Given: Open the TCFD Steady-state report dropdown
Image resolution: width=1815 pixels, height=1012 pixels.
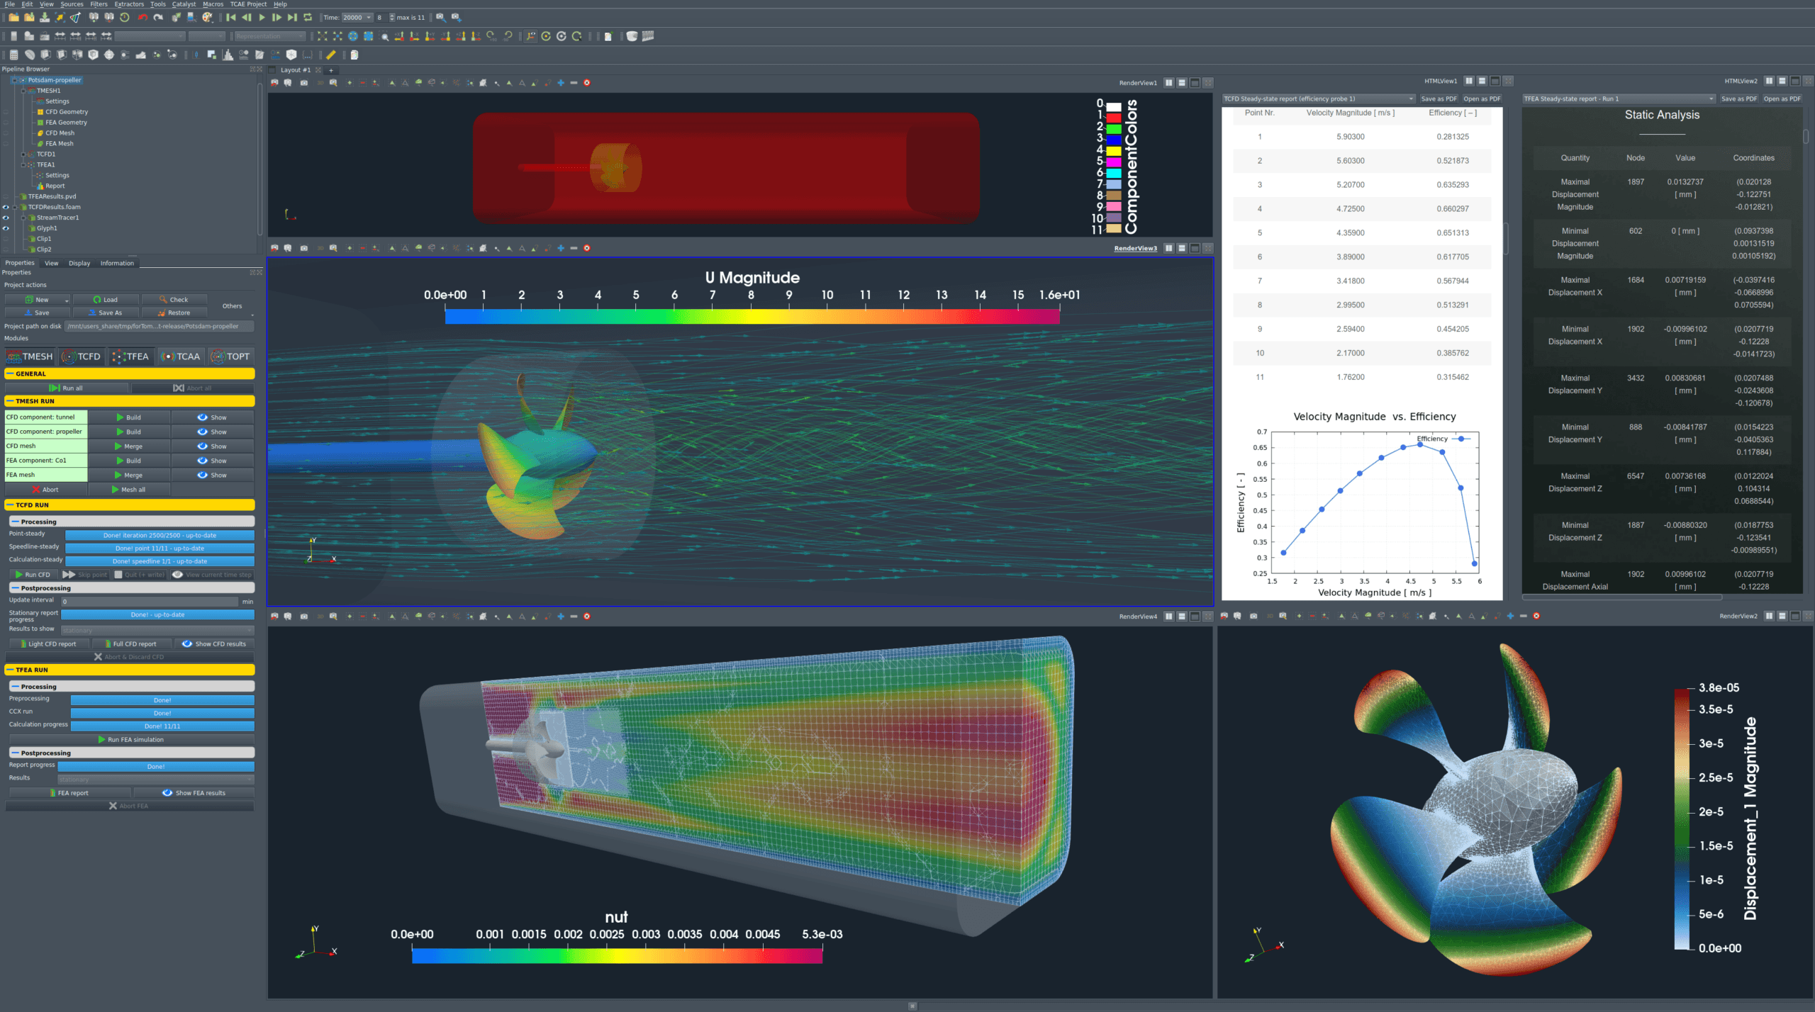Looking at the screenshot, I should coord(1318,99).
